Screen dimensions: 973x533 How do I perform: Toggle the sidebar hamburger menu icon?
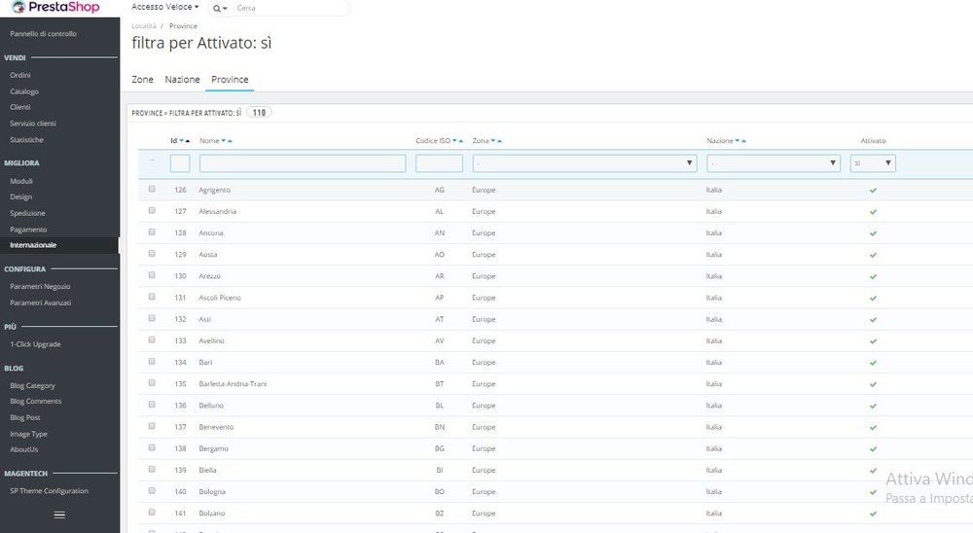pyautogui.click(x=59, y=515)
